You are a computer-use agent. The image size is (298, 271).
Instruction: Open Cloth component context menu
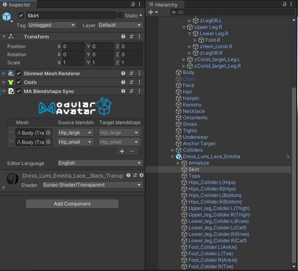click(x=139, y=82)
